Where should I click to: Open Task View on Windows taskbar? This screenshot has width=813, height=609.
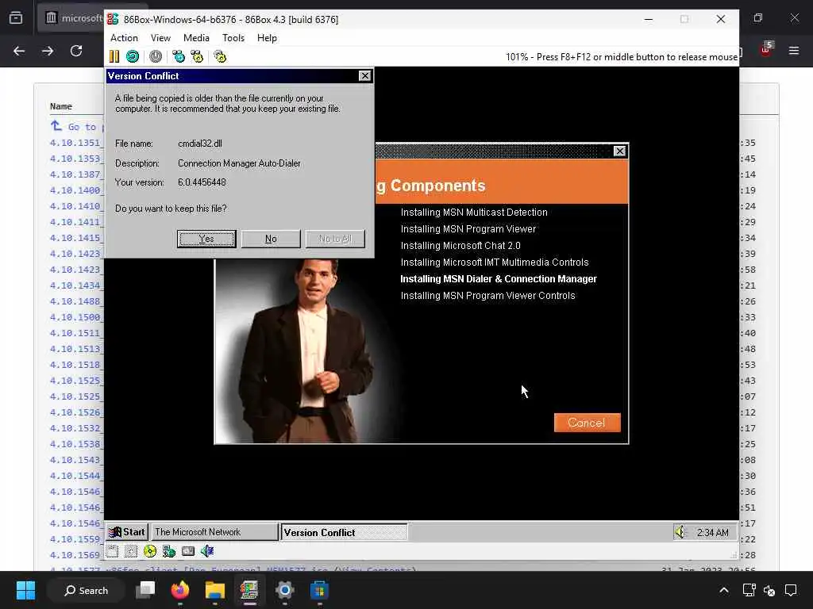(x=145, y=590)
